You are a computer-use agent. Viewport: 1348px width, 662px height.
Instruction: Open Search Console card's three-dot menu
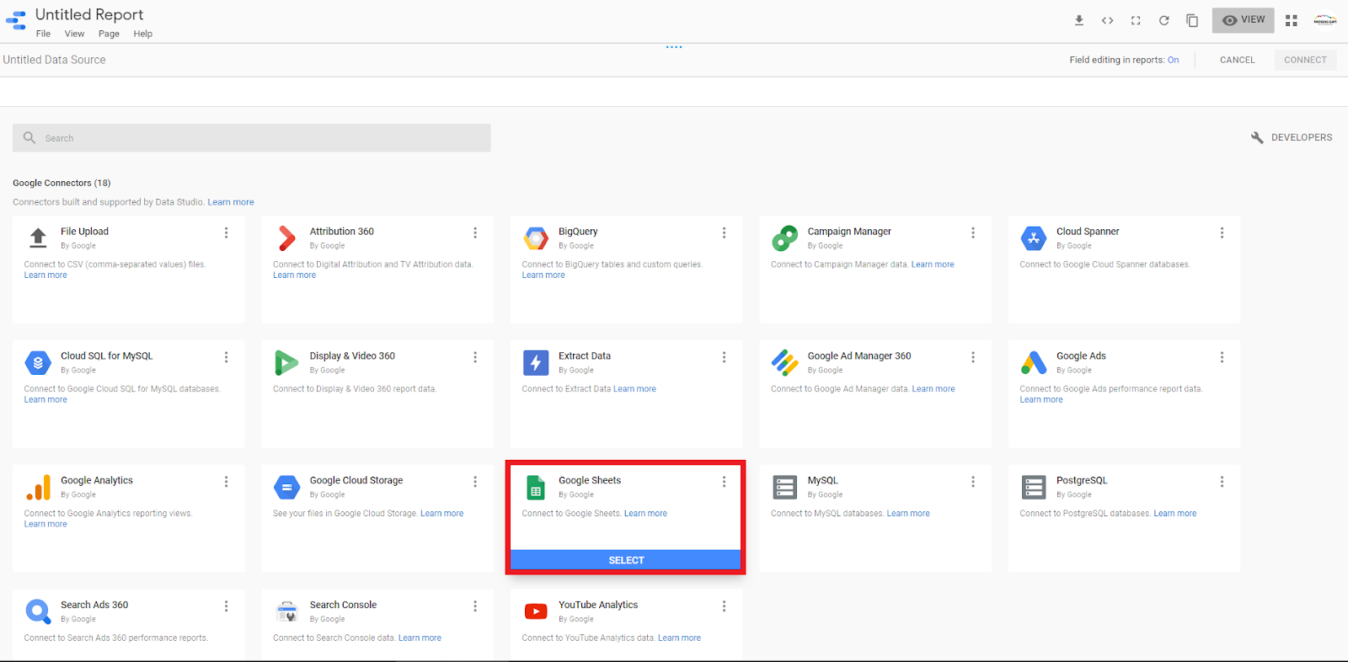click(x=475, y=606)
